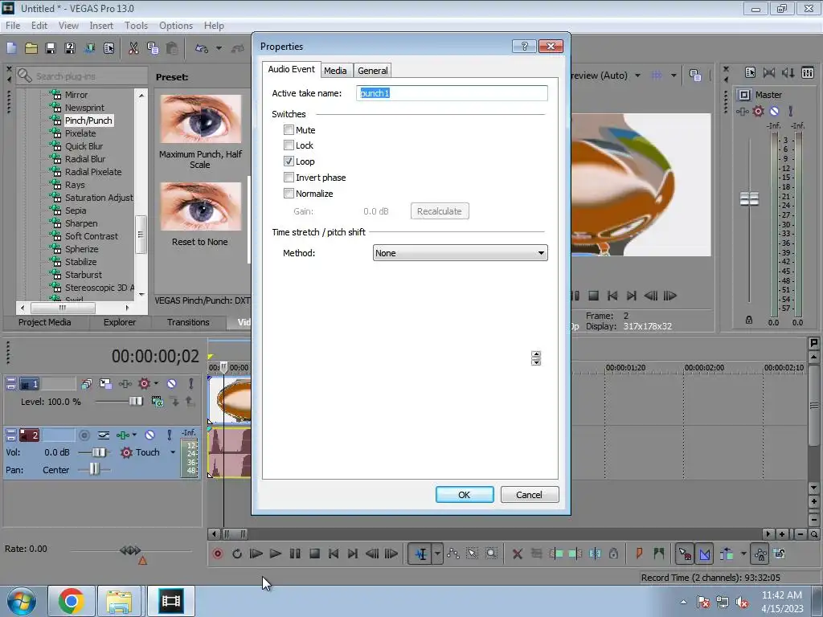823x617 pixels.
Task: Select the Zoom Edit tool
Action: point(491,554)
